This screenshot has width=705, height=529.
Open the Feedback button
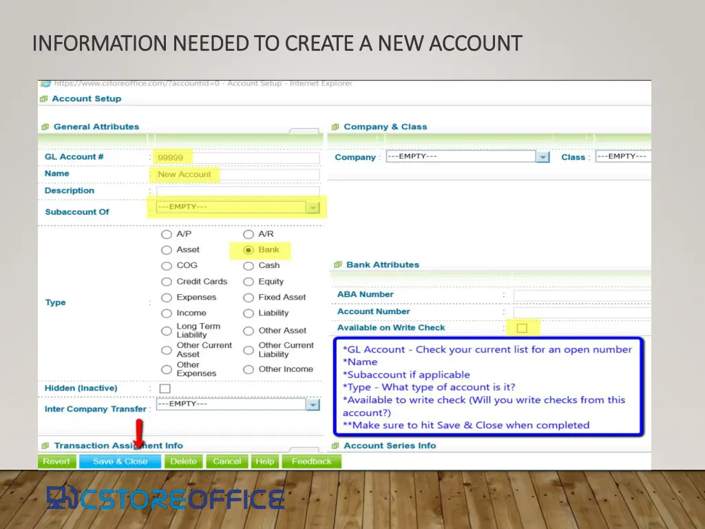click(311, 461)
